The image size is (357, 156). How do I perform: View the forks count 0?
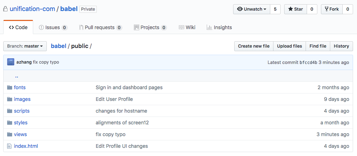(x=348, y=9)
